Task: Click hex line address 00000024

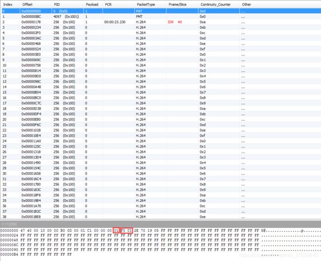Action: (x=9, y=235)
